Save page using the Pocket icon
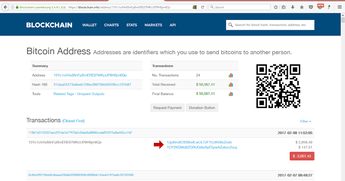 click(x=311, y=7)
